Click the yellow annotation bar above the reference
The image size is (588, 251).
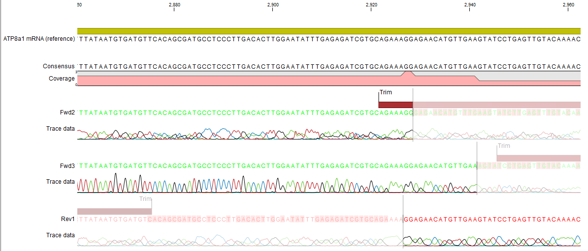click(x=329, y=31)
